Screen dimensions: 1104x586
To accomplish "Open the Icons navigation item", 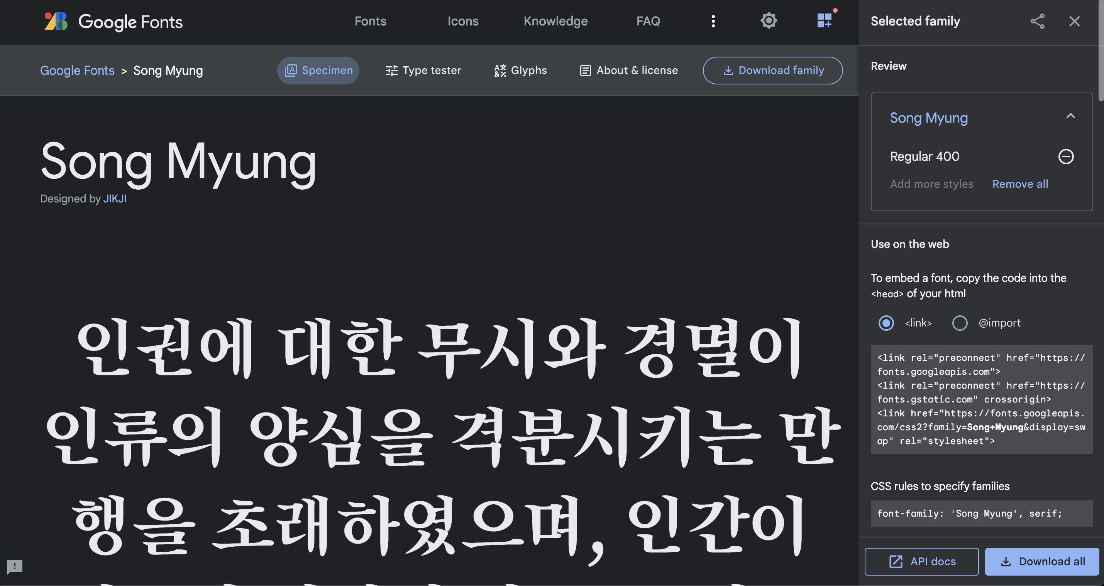I will (x=463, y=22).
